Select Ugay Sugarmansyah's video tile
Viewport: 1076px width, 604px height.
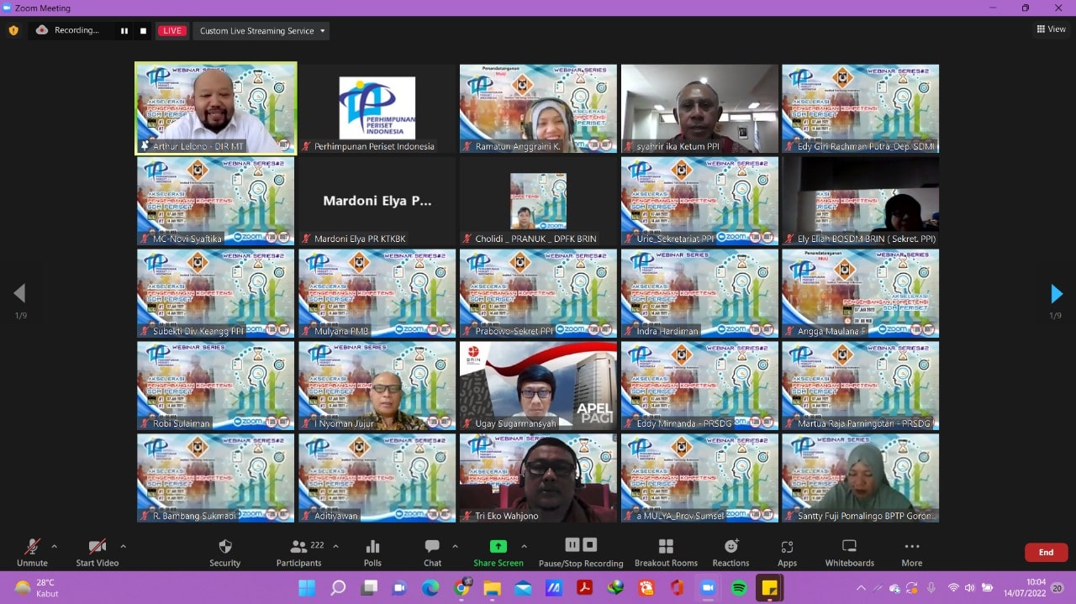pos(538,386)
